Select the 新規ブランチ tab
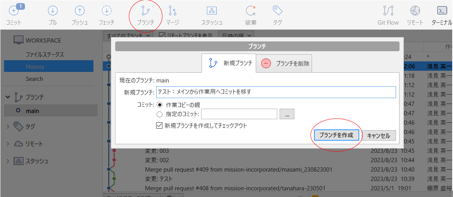The height and width of the screenshot is (197, 453). [230, 63]
